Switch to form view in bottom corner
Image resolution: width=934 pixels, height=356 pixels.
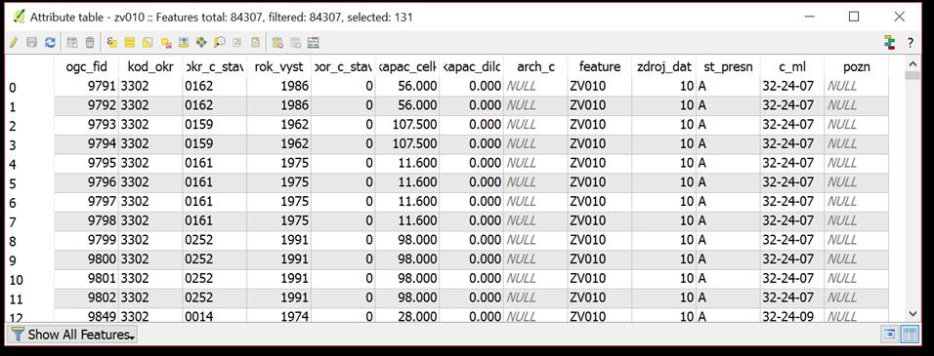[890, 334]
